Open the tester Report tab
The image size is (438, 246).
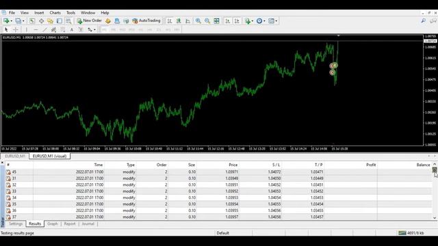pyautogui.click(x=70, y=223)
